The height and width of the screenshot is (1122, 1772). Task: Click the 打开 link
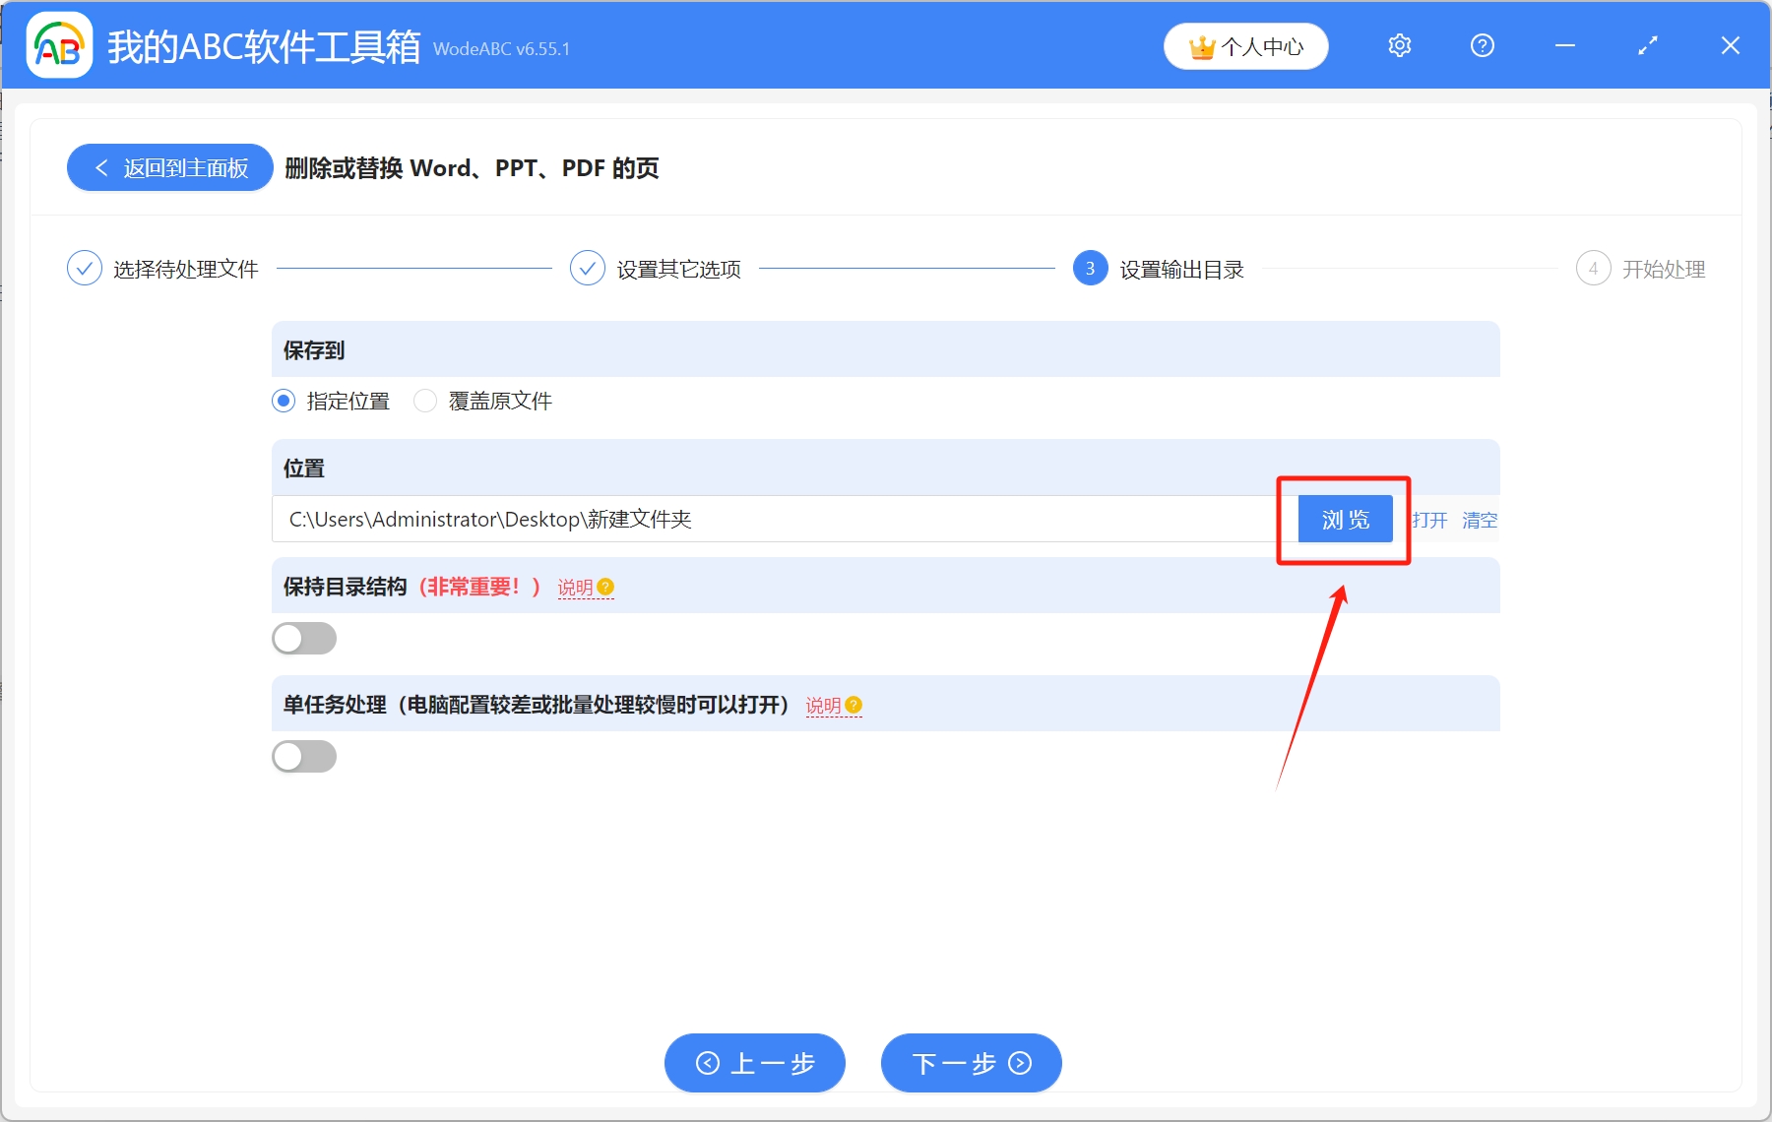[x=1429, y=521]
